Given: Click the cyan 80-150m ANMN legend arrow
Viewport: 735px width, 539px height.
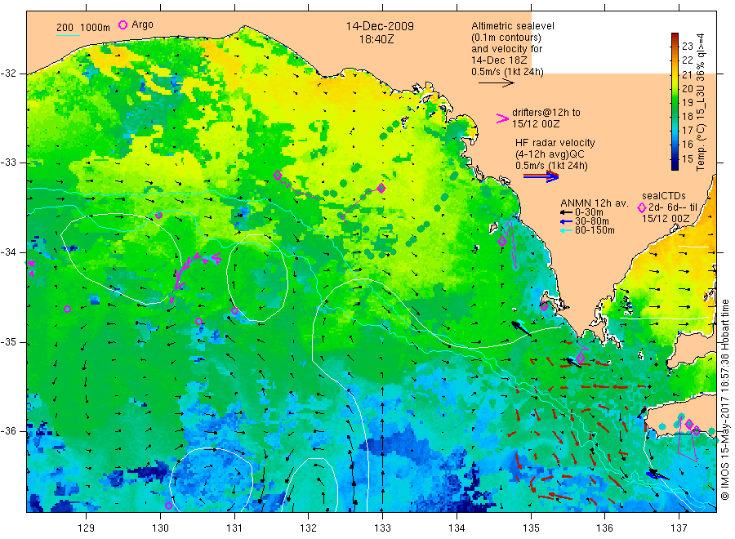Looking at the screenshot, I should coord(566,230).
